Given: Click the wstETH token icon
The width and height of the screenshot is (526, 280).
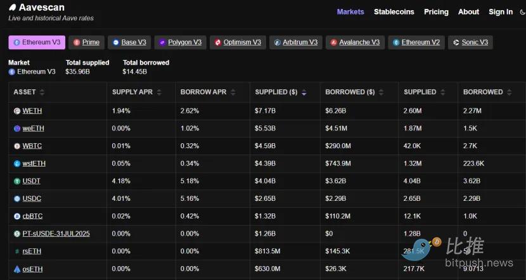Looking at the screenshot, I should (x=17, y=163).
